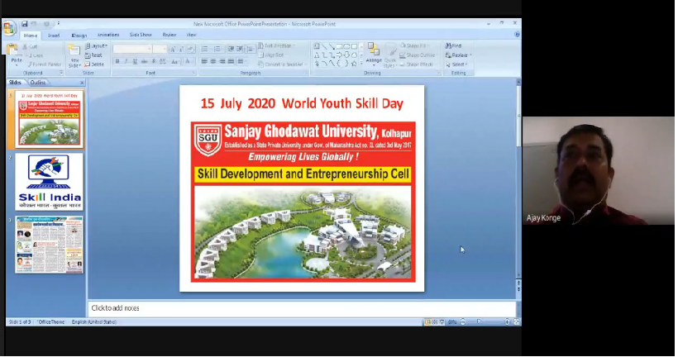Switch to the Outline pane tab
The image size is (678, 357).
(x=38, y=83)
